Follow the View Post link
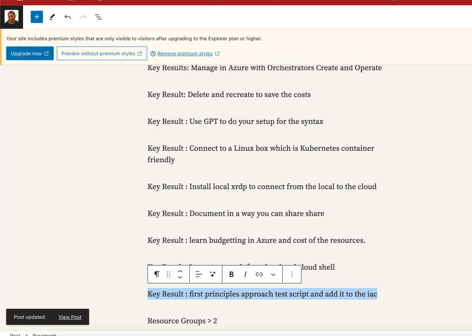Image resolution: width=472 pixels, height=336 pixels. coord(70,317)
